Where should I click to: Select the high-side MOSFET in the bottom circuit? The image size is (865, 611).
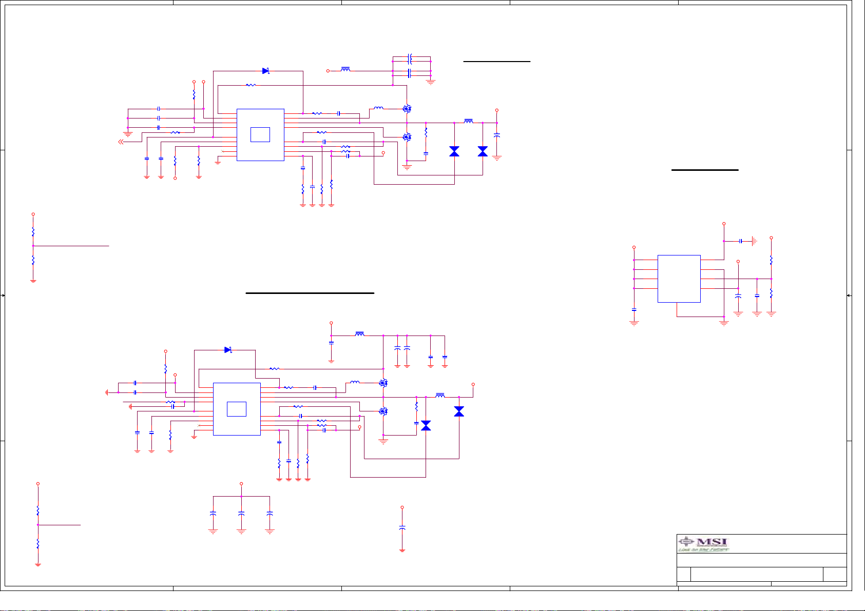coord(383,383)
